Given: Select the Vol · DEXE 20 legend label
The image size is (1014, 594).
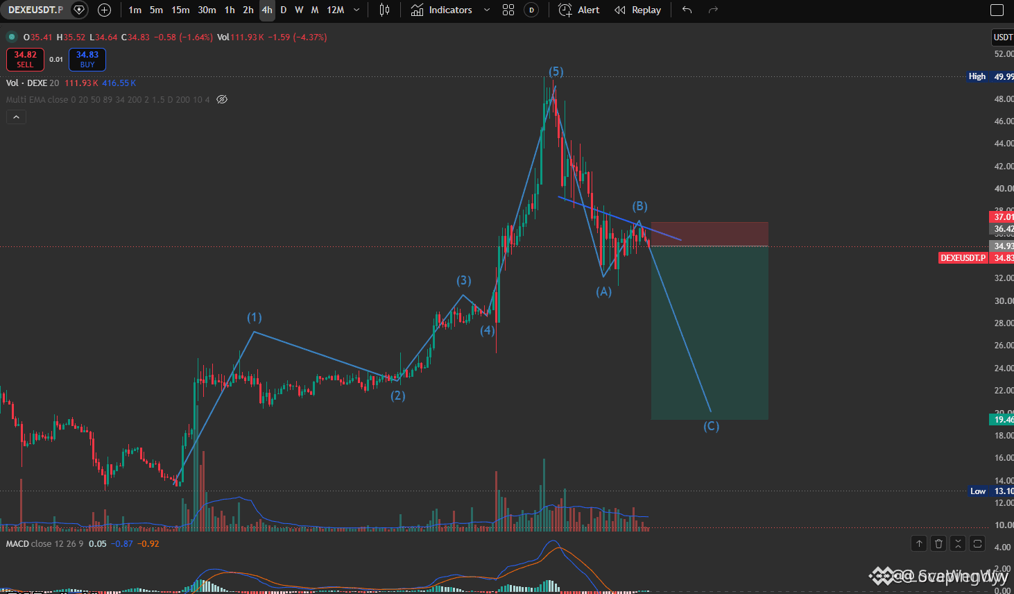Looking at the screenshot, I should (33, 83).
